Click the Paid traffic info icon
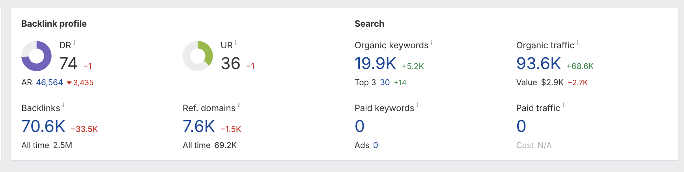684x172 pixels. point(563,105)
